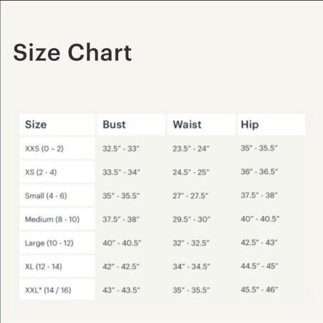
Task: Select the Hip column header
Action: tap(272, 124)
